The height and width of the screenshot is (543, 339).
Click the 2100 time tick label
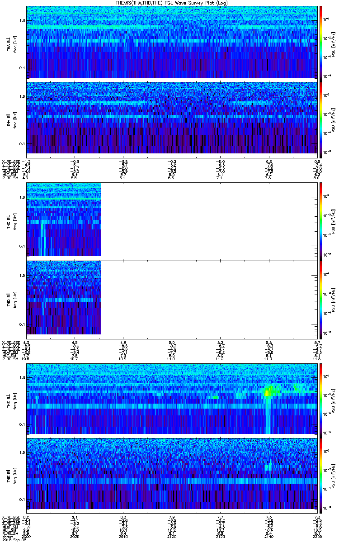click(x=171, y=536)
